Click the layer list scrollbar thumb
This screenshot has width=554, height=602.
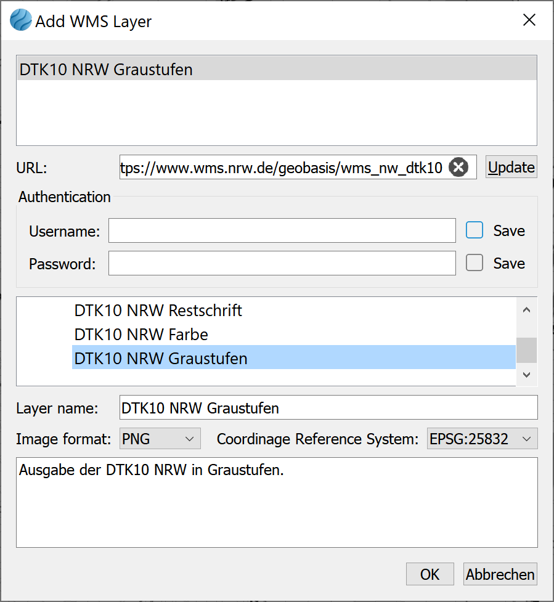tap(526, 350)
